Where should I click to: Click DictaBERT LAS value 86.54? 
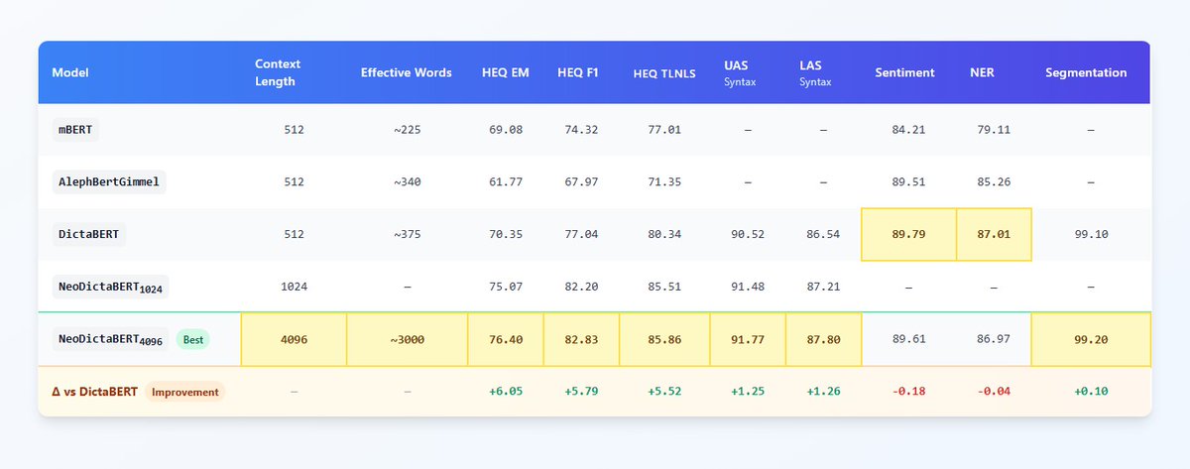823,235
